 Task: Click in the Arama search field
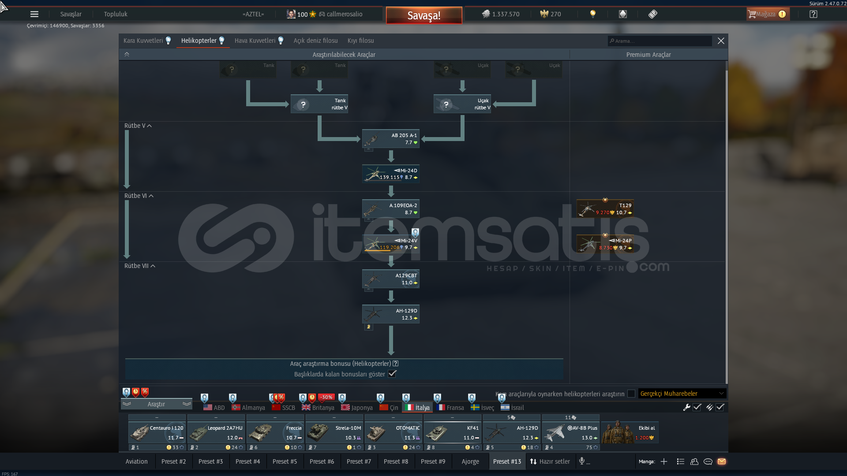pyautogui.click(x=660, y=41)
